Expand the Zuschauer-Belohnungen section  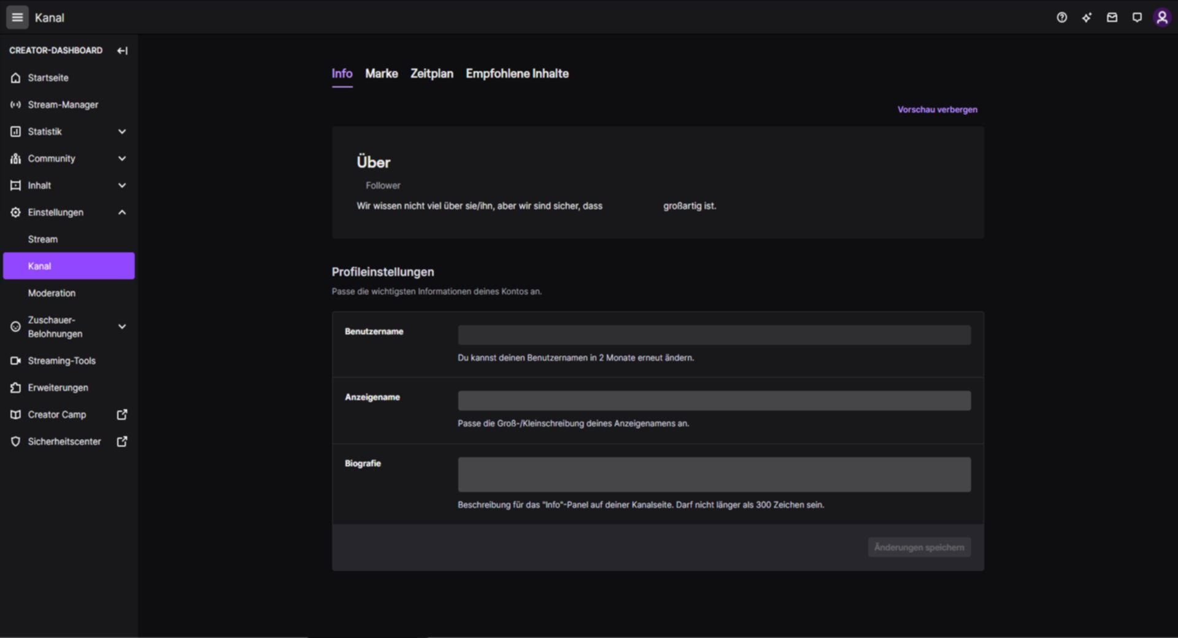[122, 326]
